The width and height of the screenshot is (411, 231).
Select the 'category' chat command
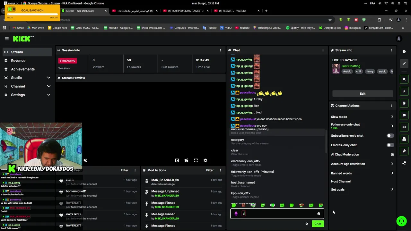tap(277, 141)
